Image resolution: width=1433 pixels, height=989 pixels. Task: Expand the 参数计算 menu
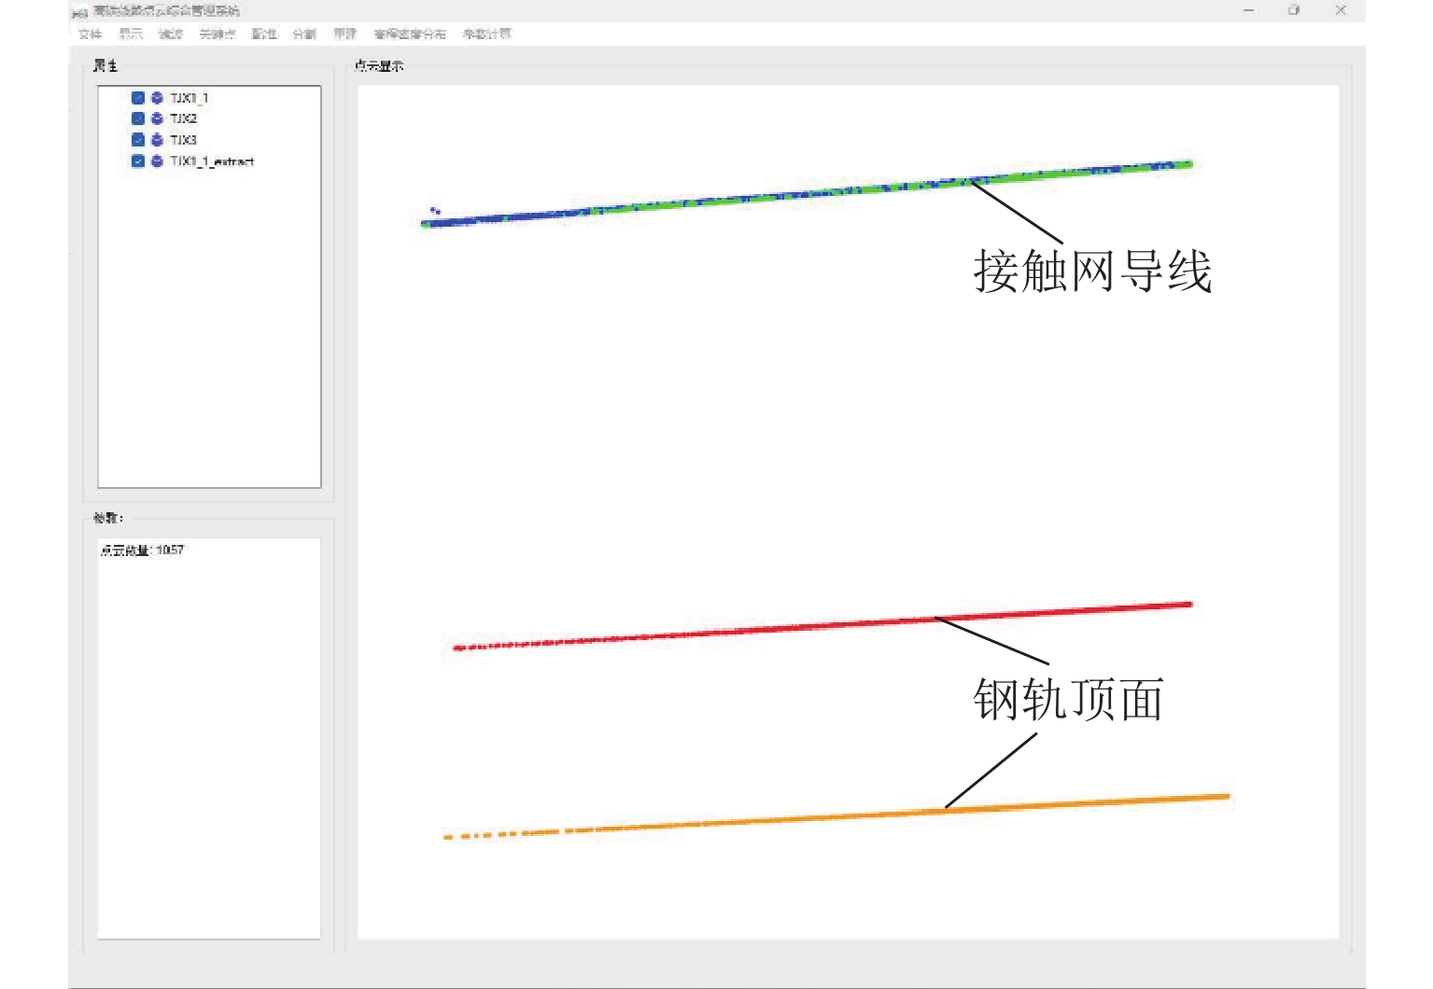click(x=486, y=35)
